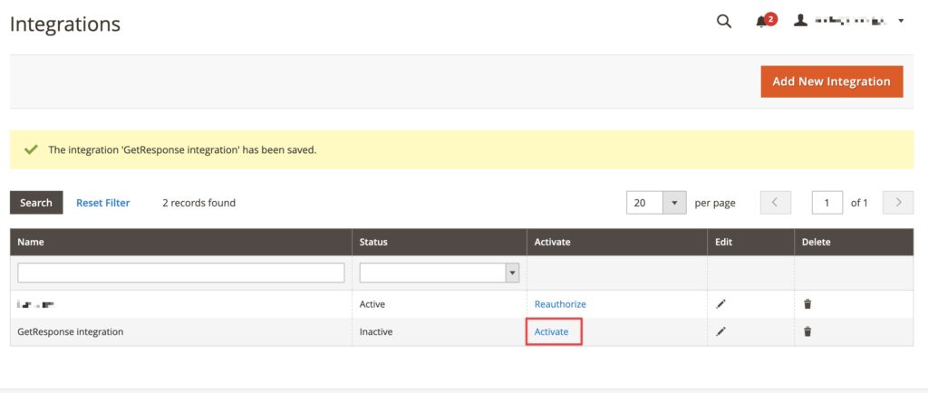The width and height of the screenshot is (928, 393).
Task: Click the Add New Integration button
Action: [x=832, y=81]
